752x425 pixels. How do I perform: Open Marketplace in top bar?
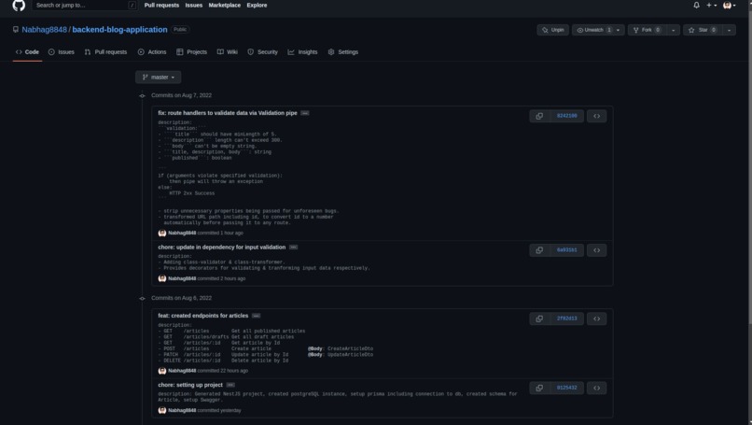pos(225,6)
